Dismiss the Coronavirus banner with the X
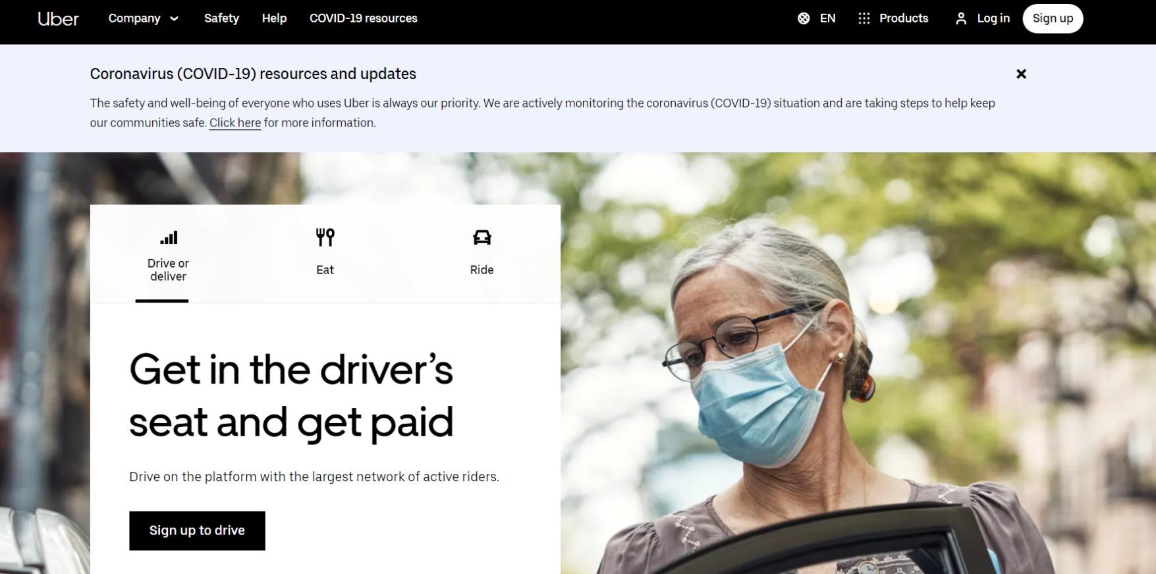The width and height of the screenshot is (1156, 574). [x=1021, y=74]
